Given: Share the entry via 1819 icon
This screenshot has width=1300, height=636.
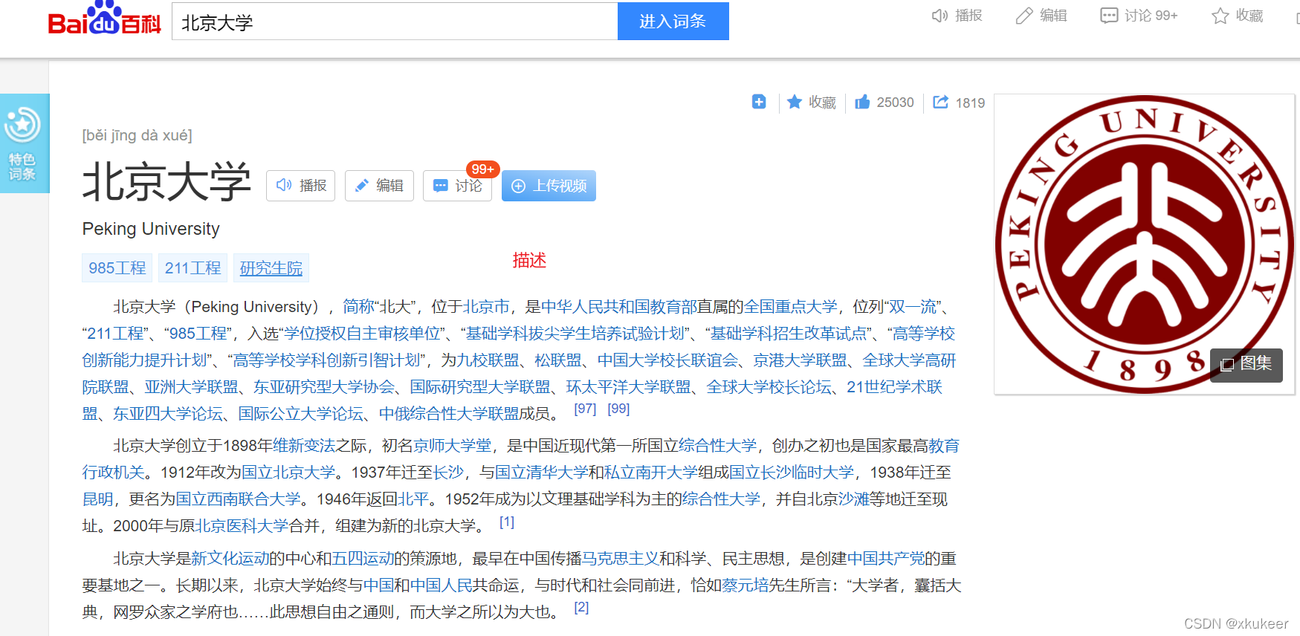Looking at the screenshot, I should tap(959, 102).
